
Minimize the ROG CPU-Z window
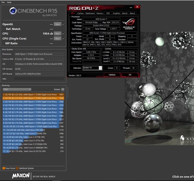[x=131, y=8]
